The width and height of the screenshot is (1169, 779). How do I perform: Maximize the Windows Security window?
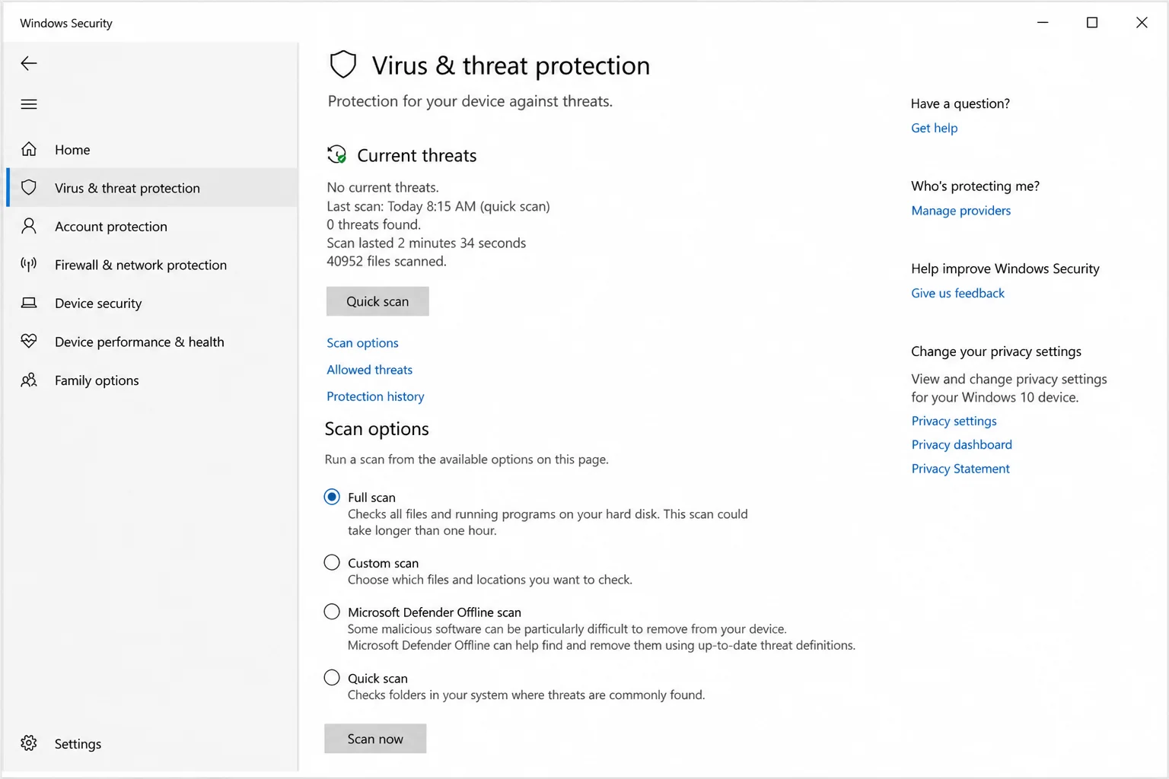click(1092, 23)
